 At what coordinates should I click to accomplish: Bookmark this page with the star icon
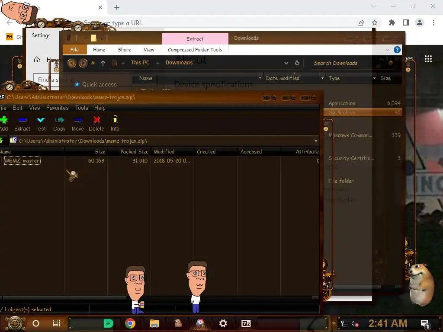click(374, 22)
